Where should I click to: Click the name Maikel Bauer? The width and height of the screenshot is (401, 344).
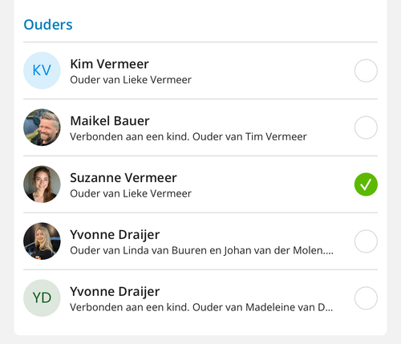pyautogui.click(x=110, y=121)
